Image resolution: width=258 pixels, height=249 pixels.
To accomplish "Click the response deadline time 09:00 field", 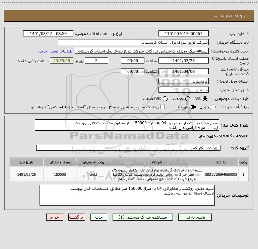I will pos(133,60).
